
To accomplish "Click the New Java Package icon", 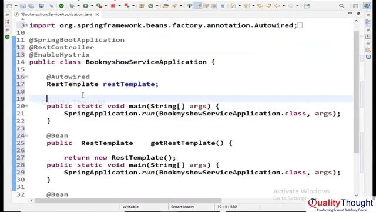I will coord(142,6).
